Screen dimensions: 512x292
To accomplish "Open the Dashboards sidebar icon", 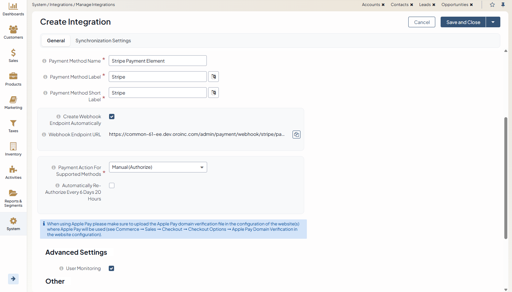I will point(13,9).
